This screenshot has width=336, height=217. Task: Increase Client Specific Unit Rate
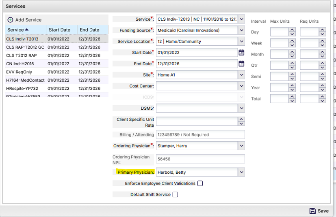point(241,119)
